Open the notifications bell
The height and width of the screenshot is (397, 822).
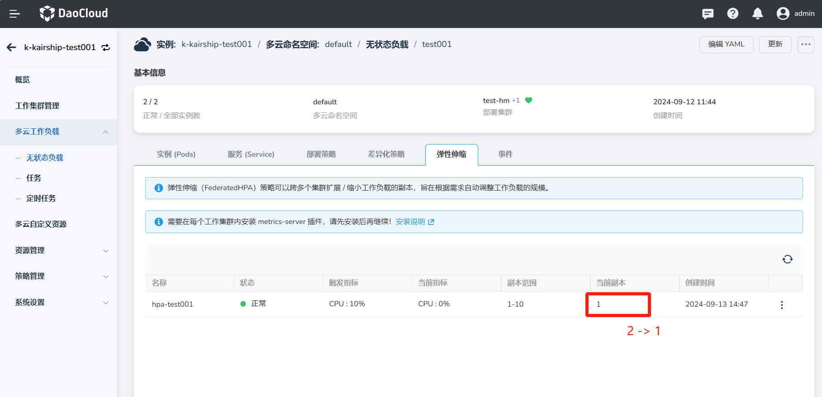point(757,14)
